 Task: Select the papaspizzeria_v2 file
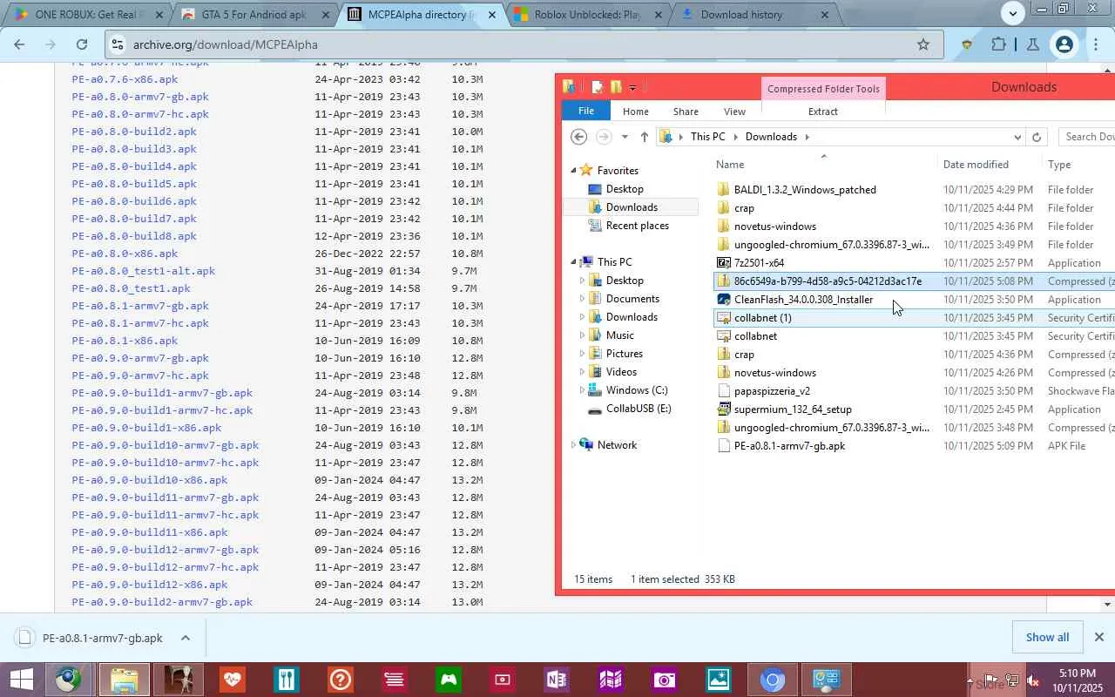772,391
